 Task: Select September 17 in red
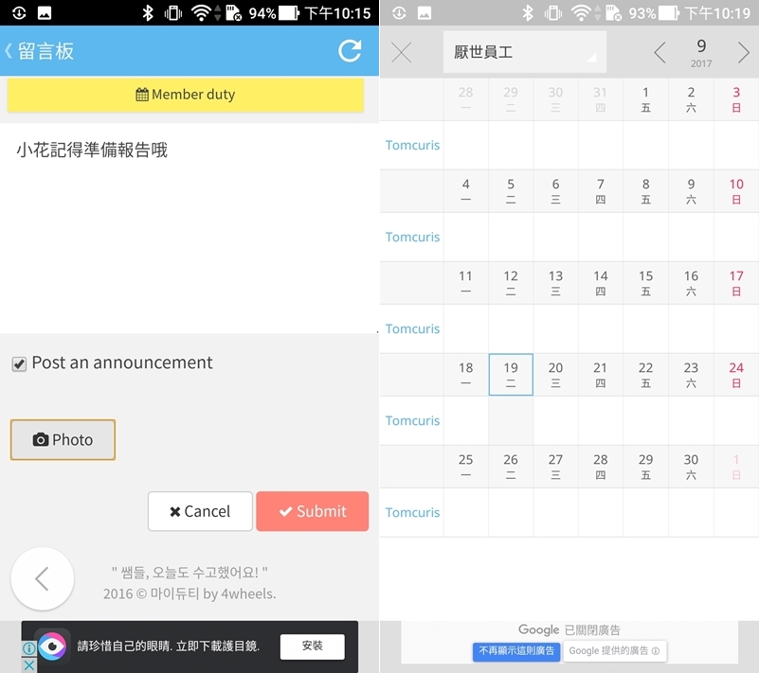pyautogui.click(x=736, y=283)
